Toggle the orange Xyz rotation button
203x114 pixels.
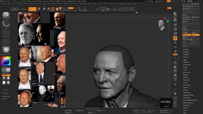[x=175, y=54]
